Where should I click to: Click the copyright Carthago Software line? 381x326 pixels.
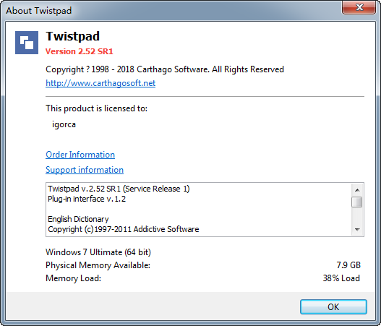[x=165, y=69]
